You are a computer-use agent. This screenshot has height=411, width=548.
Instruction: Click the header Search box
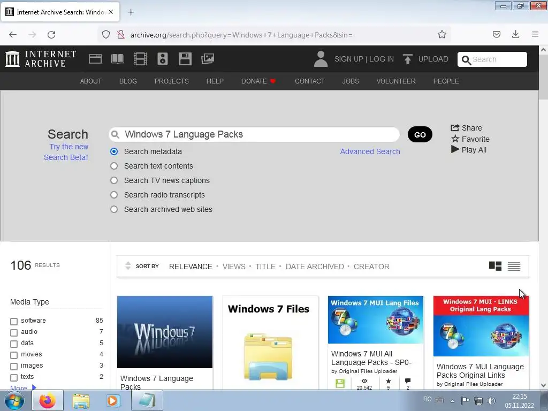pos(492,59)
